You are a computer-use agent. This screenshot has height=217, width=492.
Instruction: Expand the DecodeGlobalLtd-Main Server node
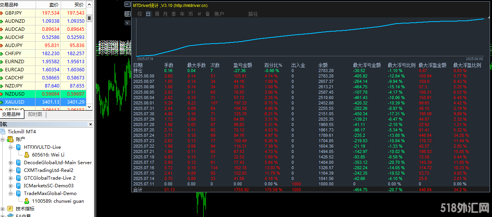pyautogui.click(x=11, y=162)
